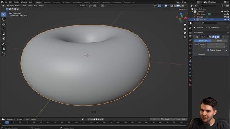This screenshot has width=230, height=129.
Task: Select the Measure tool
Action: (x=4, y=49)
